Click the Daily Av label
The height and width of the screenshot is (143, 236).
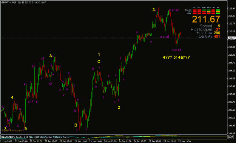205,36
